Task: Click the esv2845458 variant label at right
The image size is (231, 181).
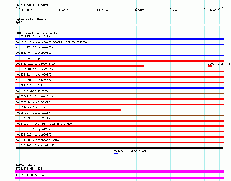Action: (x=219, y=64)
